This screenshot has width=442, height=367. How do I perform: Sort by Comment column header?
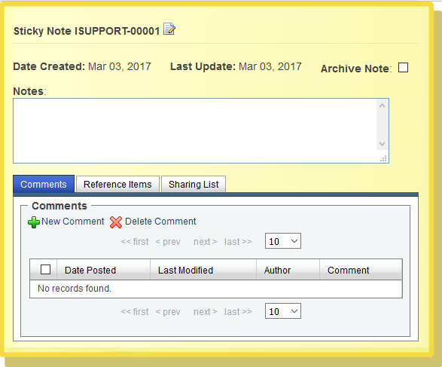[361, 270]
